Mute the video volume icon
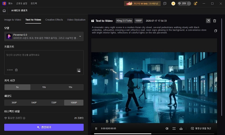This screenshot has height=135, width=225. (167, 129)
